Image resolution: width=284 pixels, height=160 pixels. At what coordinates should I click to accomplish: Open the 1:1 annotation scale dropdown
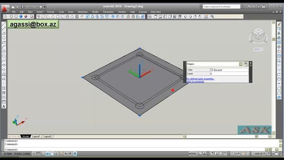(x=236, y=154)
